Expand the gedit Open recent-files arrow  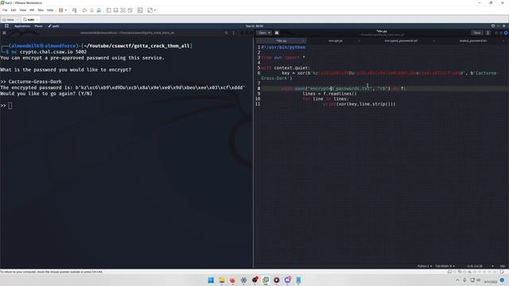269,33
